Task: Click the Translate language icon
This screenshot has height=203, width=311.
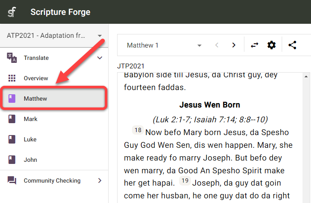Action: 12,58
